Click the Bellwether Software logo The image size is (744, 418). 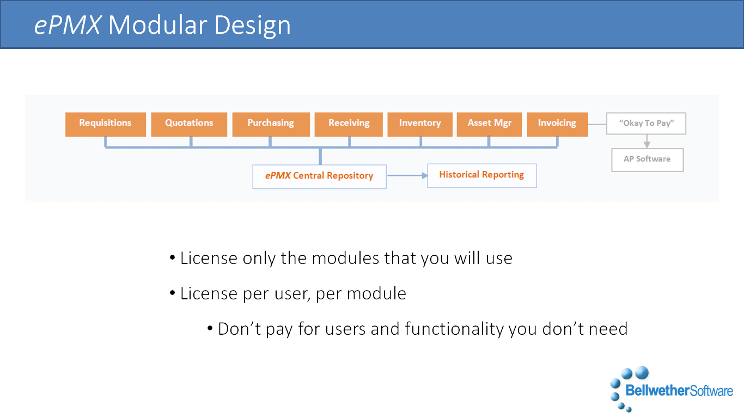672,389
